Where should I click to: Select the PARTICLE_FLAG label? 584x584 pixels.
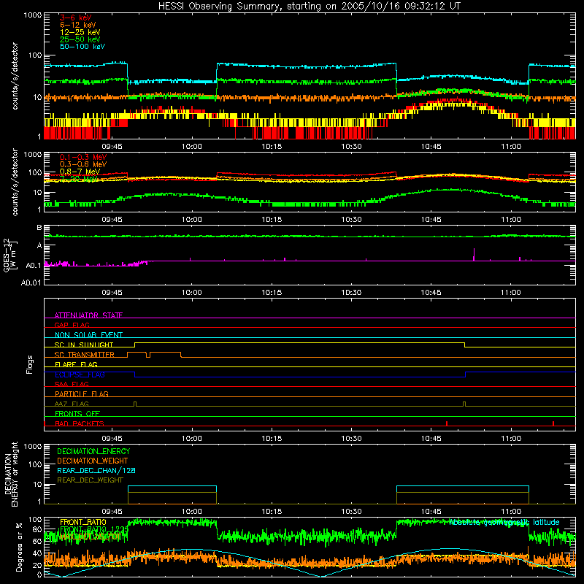point(82,394)
